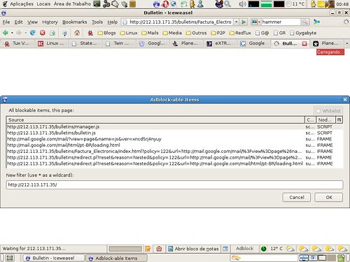Open the trash icon in the bottom panel
Screen dimensions: 350x262
pyautogui.click(x=341, y=258)
